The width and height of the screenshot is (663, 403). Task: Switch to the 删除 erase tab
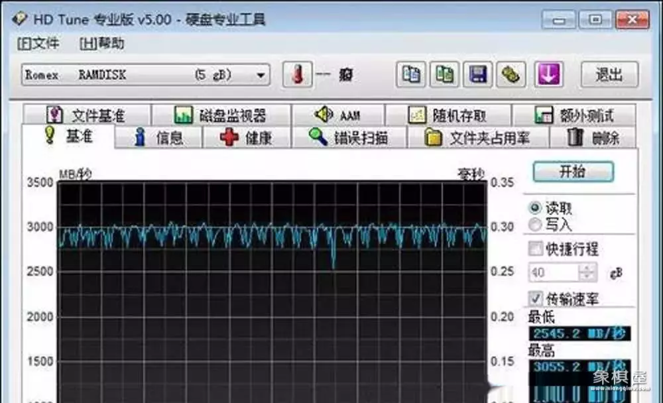click(593, 137)
